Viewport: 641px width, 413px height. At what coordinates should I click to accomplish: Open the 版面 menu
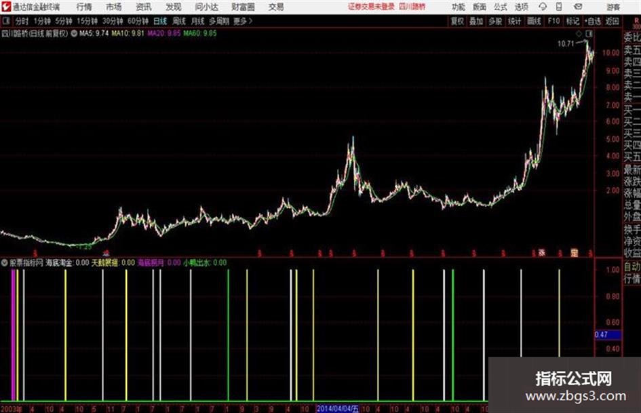(x=480, y=7)
